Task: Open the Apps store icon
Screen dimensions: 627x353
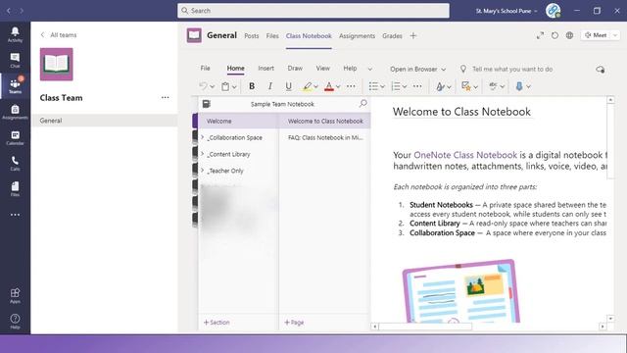Action: [x=15, y=296]
